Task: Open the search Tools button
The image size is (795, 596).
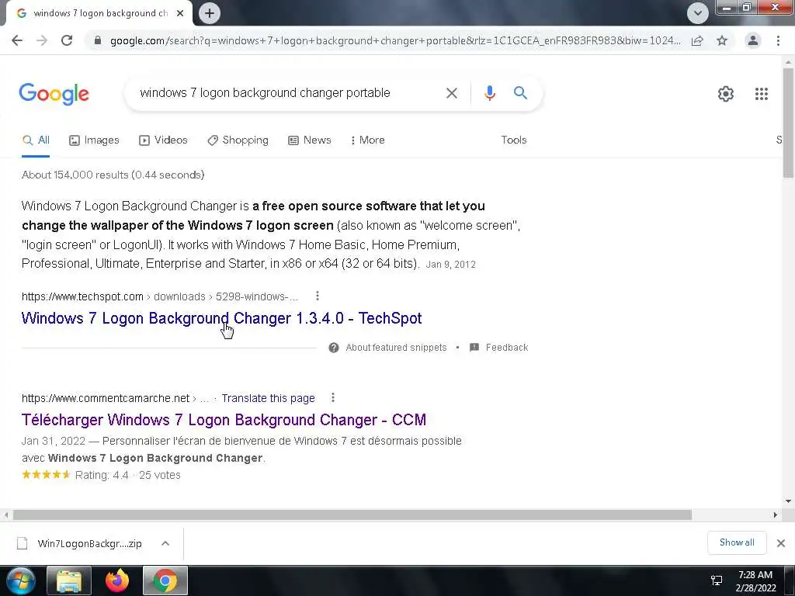Action: (514, 140)
